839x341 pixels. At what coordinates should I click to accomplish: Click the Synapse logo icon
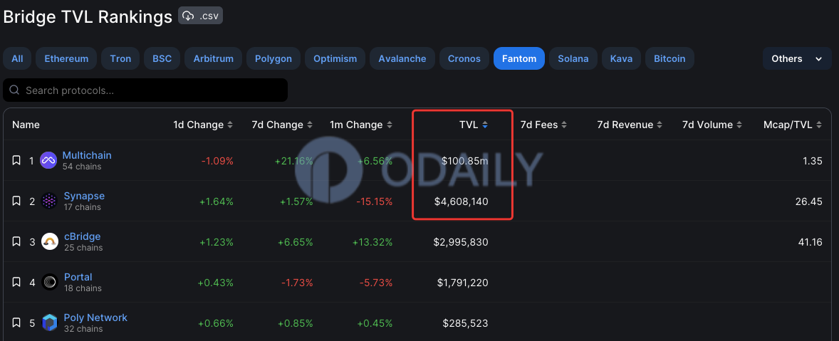point(50,201)
